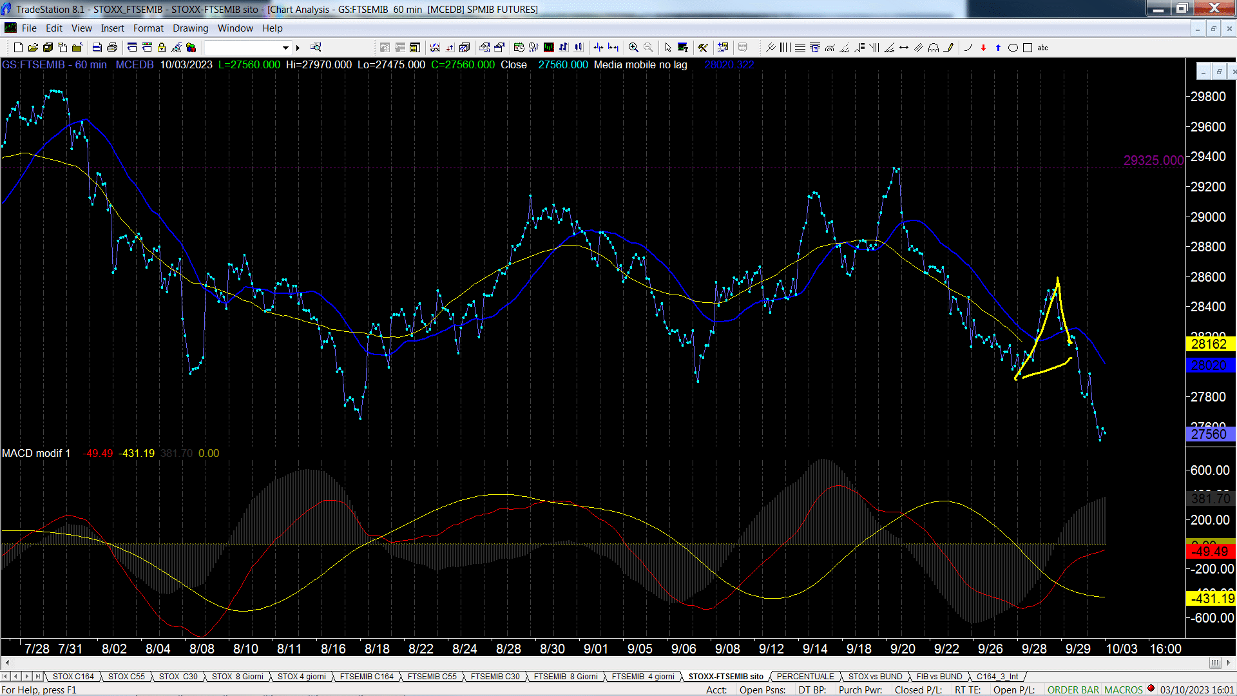1237x696 pixels.
Task: Click the horizontal scrollbar thumb
Action: (1215, 662)
